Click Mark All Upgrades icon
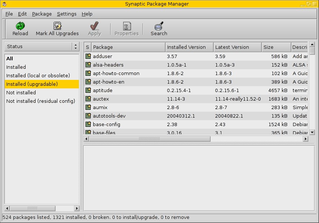This screenshot has width=319, height=223. pos(57,26)
